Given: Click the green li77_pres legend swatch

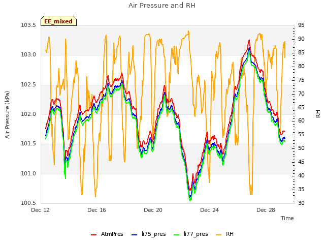Looking at the screenshot, I should point(176,235).
